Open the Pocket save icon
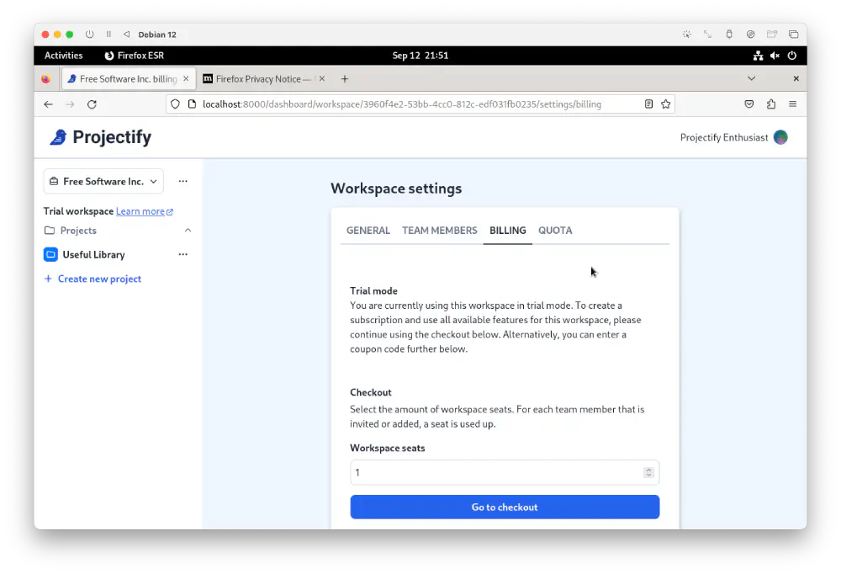Image resolution: width=841 pixels, height=574 pixels. click(x=749, y=104)
